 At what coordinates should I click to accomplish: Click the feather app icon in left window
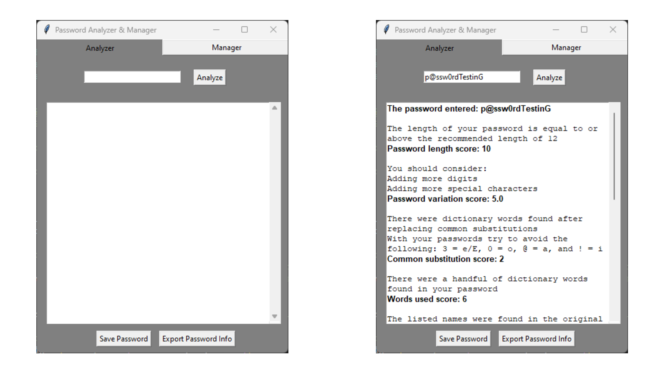pyautogui.click(x=47, y=30)
